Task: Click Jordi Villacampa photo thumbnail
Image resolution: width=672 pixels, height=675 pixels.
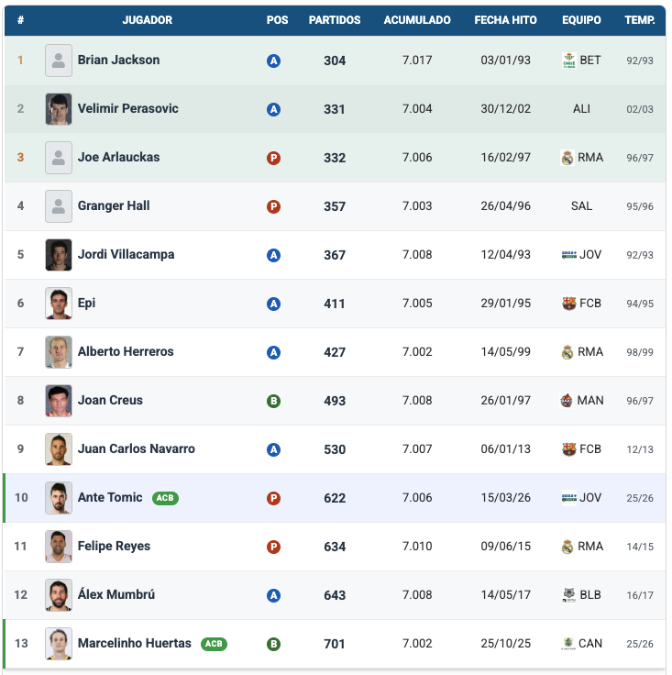Action: pos(59,255)
